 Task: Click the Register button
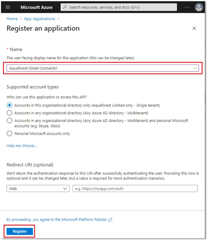tap(20, 231)
